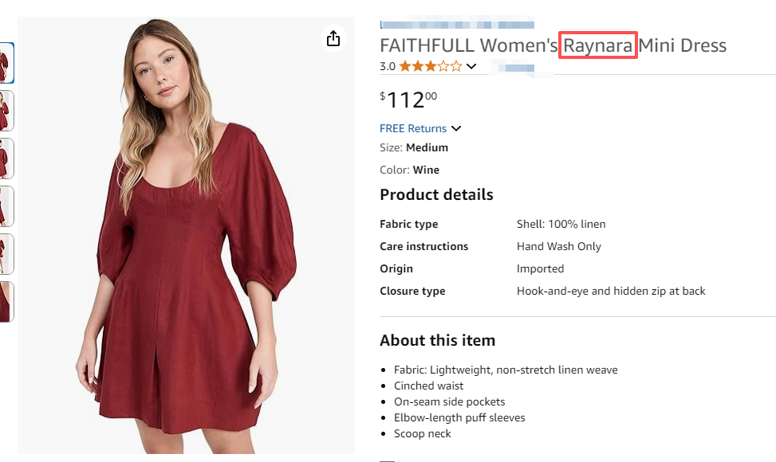Click the FREE Returns link
Image resolution: width=776 pixels, height=462 pixels.
coord(413,128)
